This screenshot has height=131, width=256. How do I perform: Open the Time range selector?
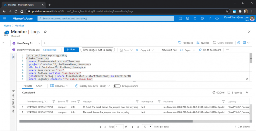(98, 50)
